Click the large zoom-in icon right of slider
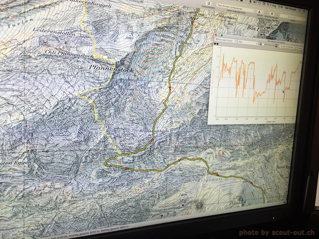 (x=276, y=46)
